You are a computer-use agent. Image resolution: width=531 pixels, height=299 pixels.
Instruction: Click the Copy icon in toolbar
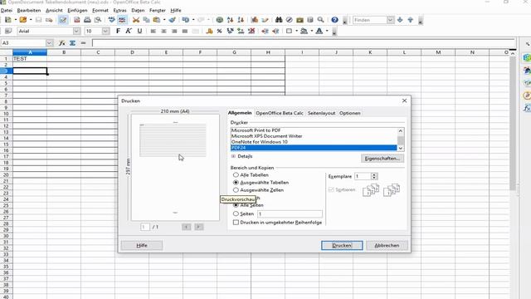[146, 20]
